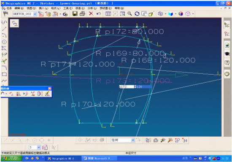Select the Spline tool in left toolbar

(4, 81)
